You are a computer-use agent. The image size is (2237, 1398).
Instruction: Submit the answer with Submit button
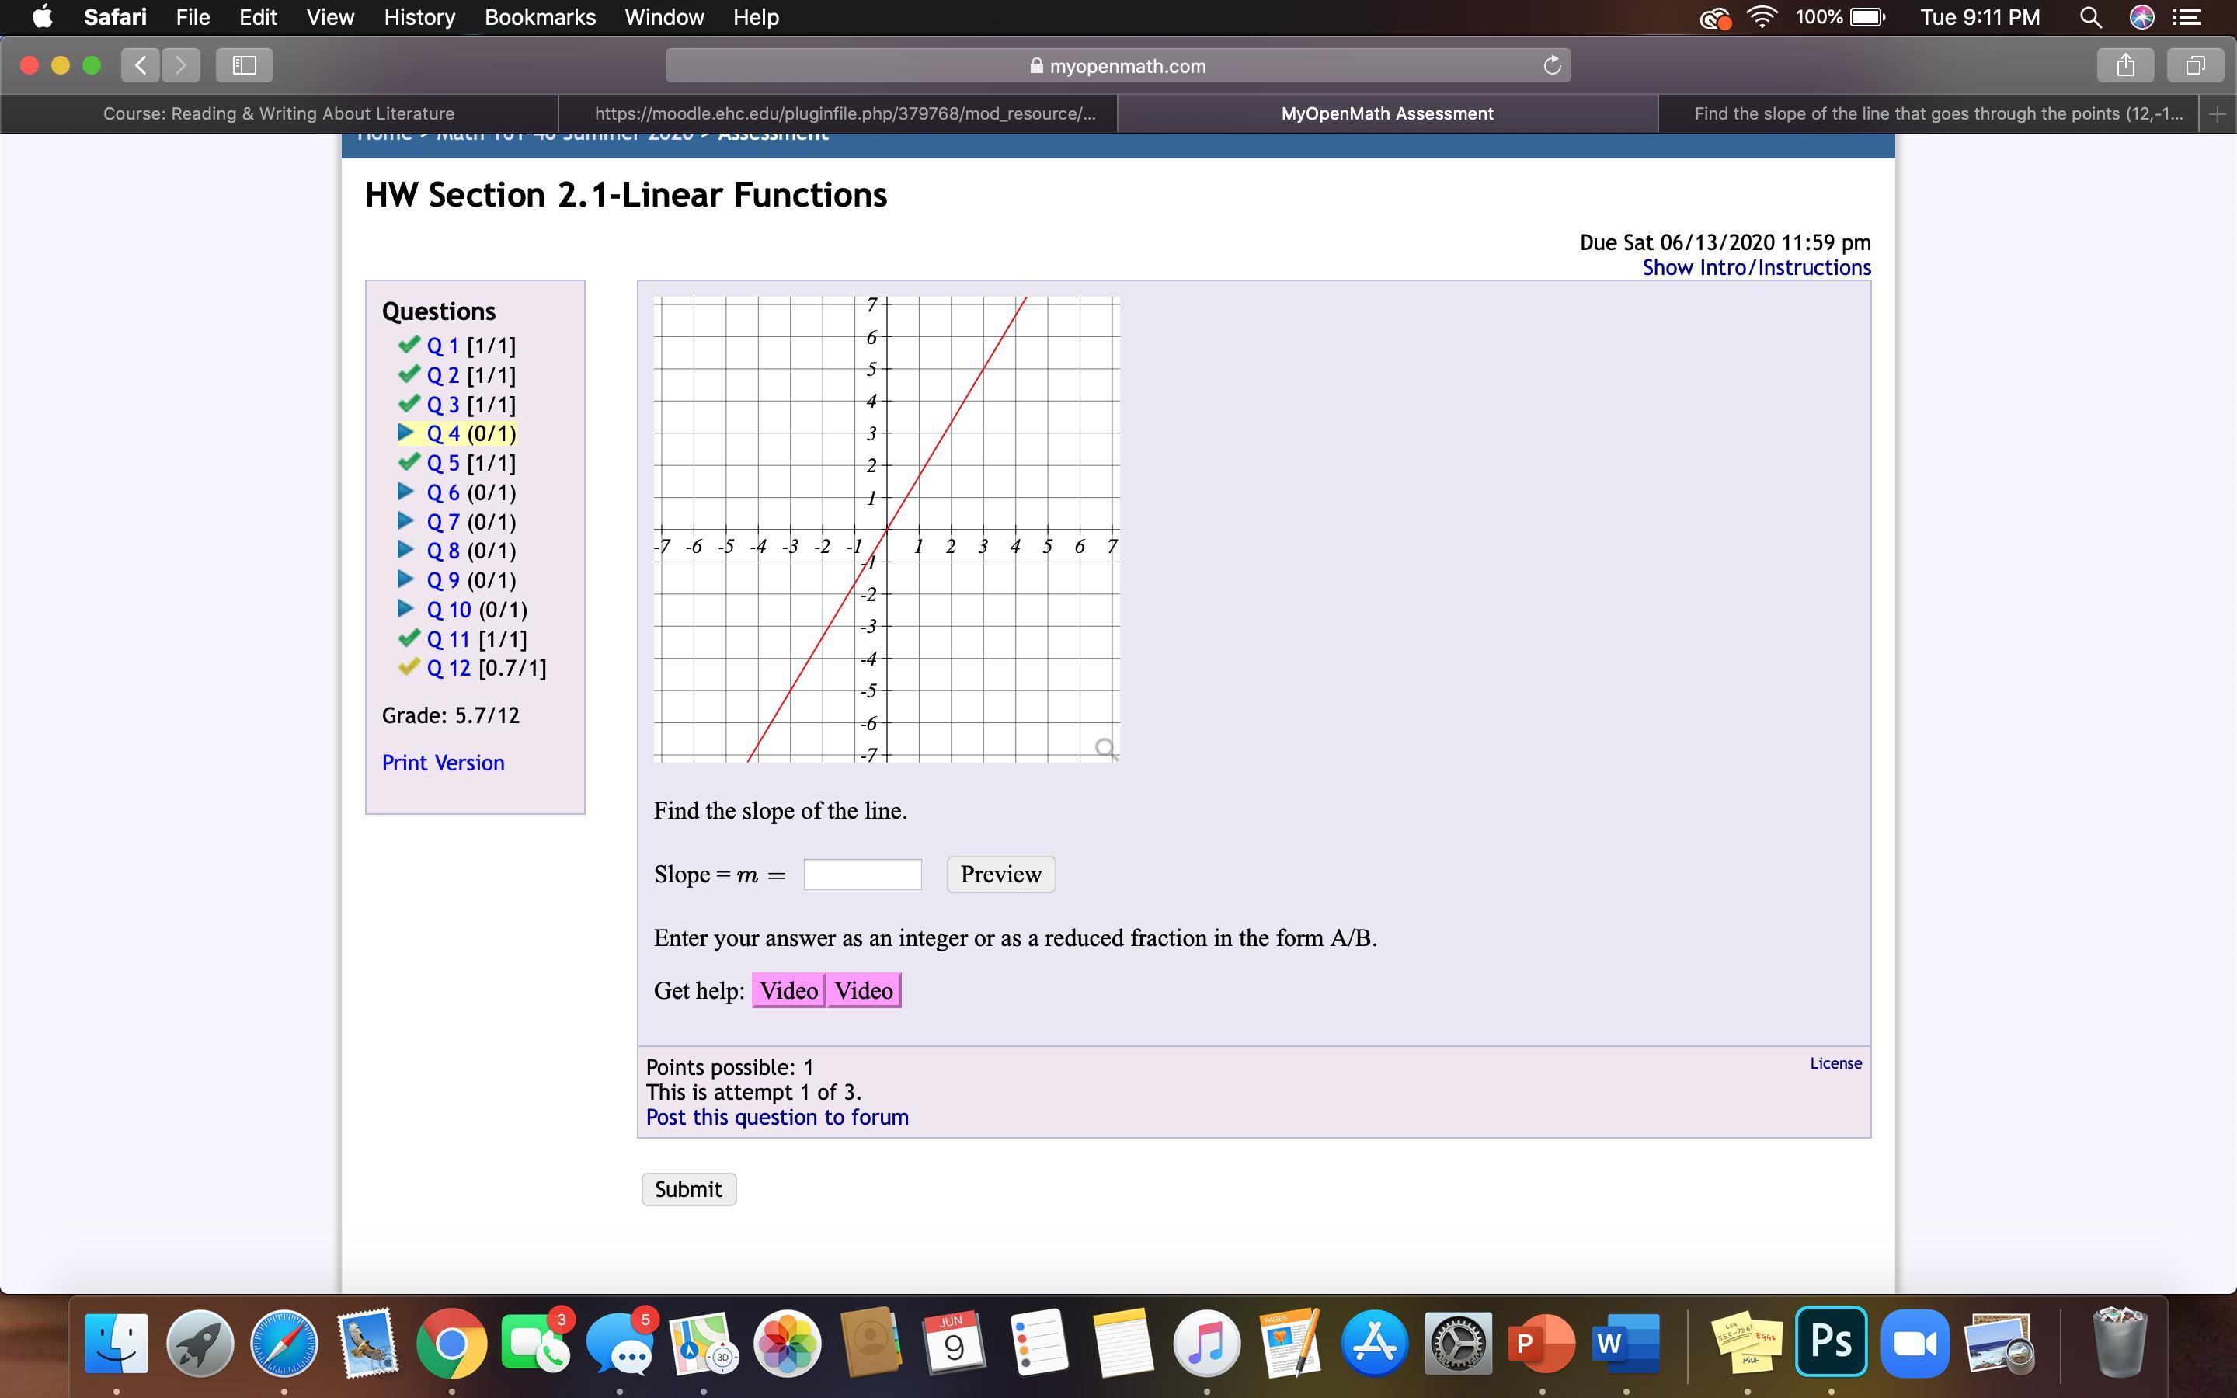pos(689,1189)
